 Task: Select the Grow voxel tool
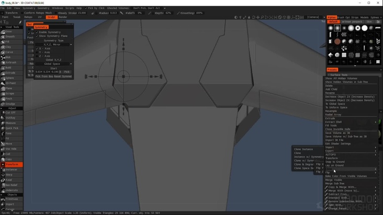coord(12,32)
